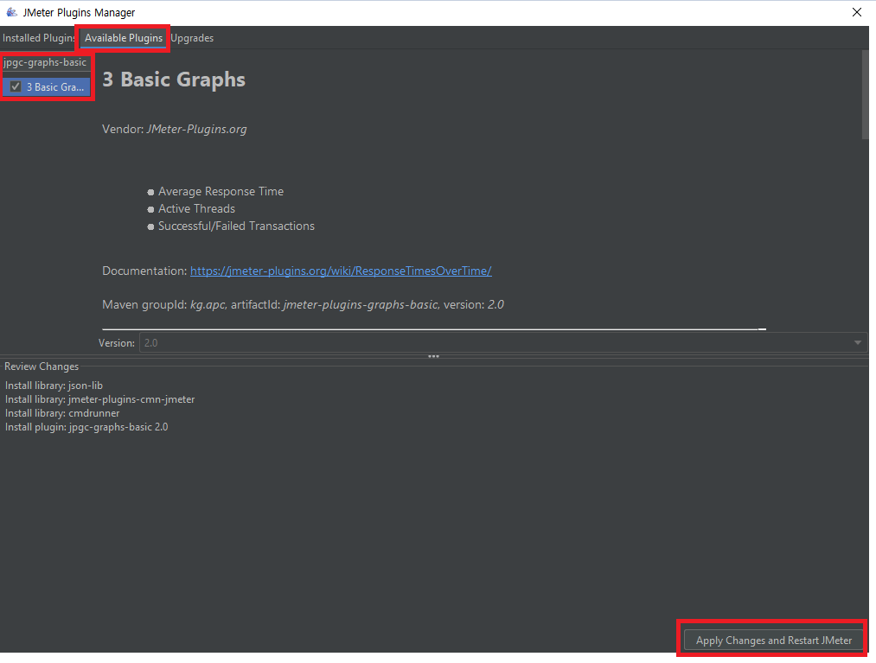This screenshot has height=663, width=876.
Task: Click 'Install library: cmdrunner' line
Action: click(62, 413)
